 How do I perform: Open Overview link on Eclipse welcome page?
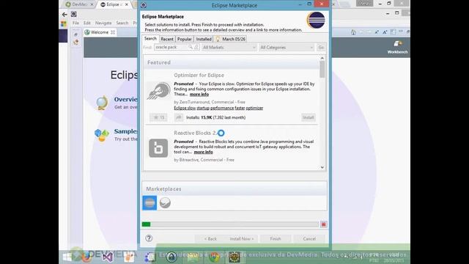point(125,99)
